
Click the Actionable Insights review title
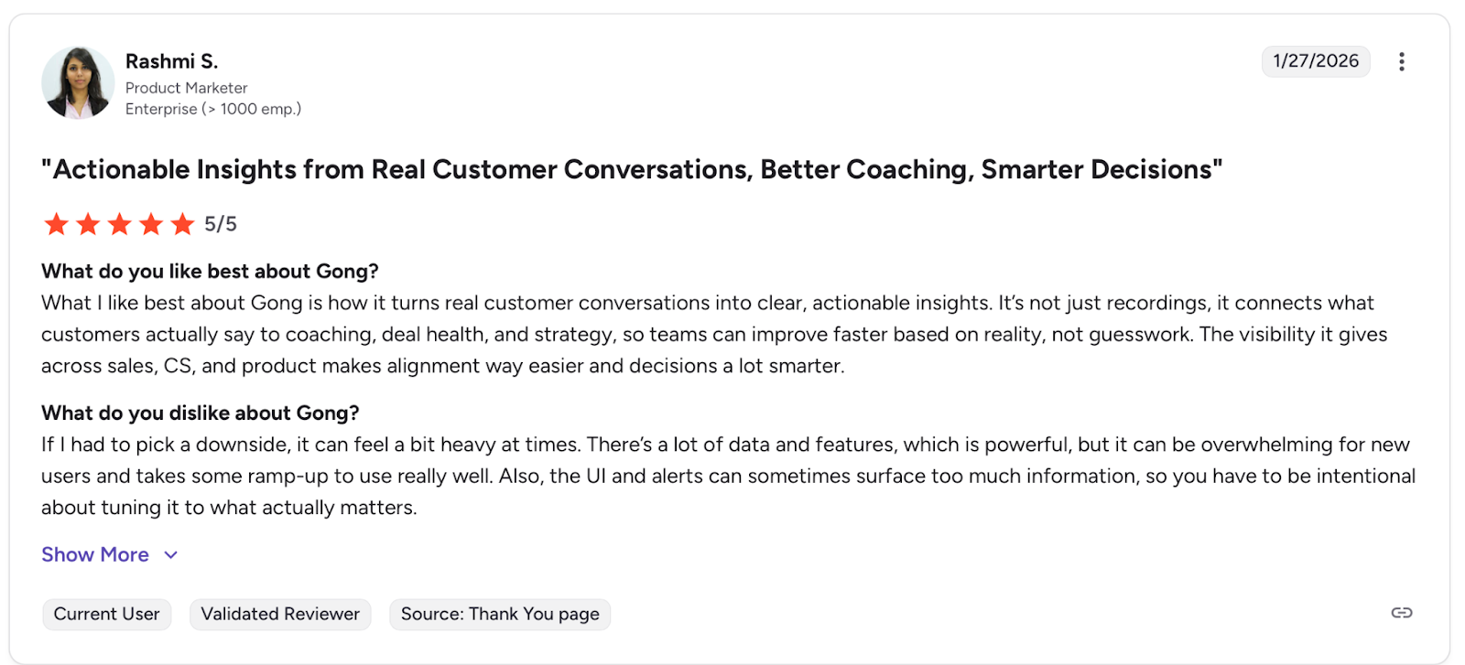click(632, 169)
